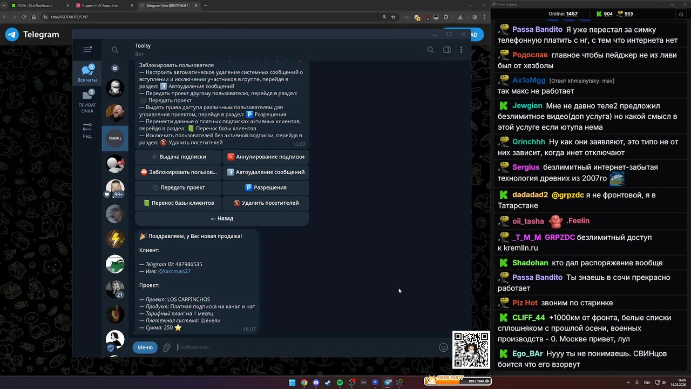Screen dimensions: 691x389
Task: Click the 'Удалить посетителей' bot button
Action: click(266, 203)
